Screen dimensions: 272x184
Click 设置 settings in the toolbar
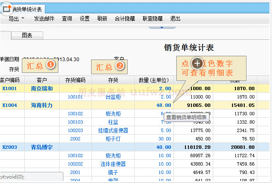coord(84,18)
